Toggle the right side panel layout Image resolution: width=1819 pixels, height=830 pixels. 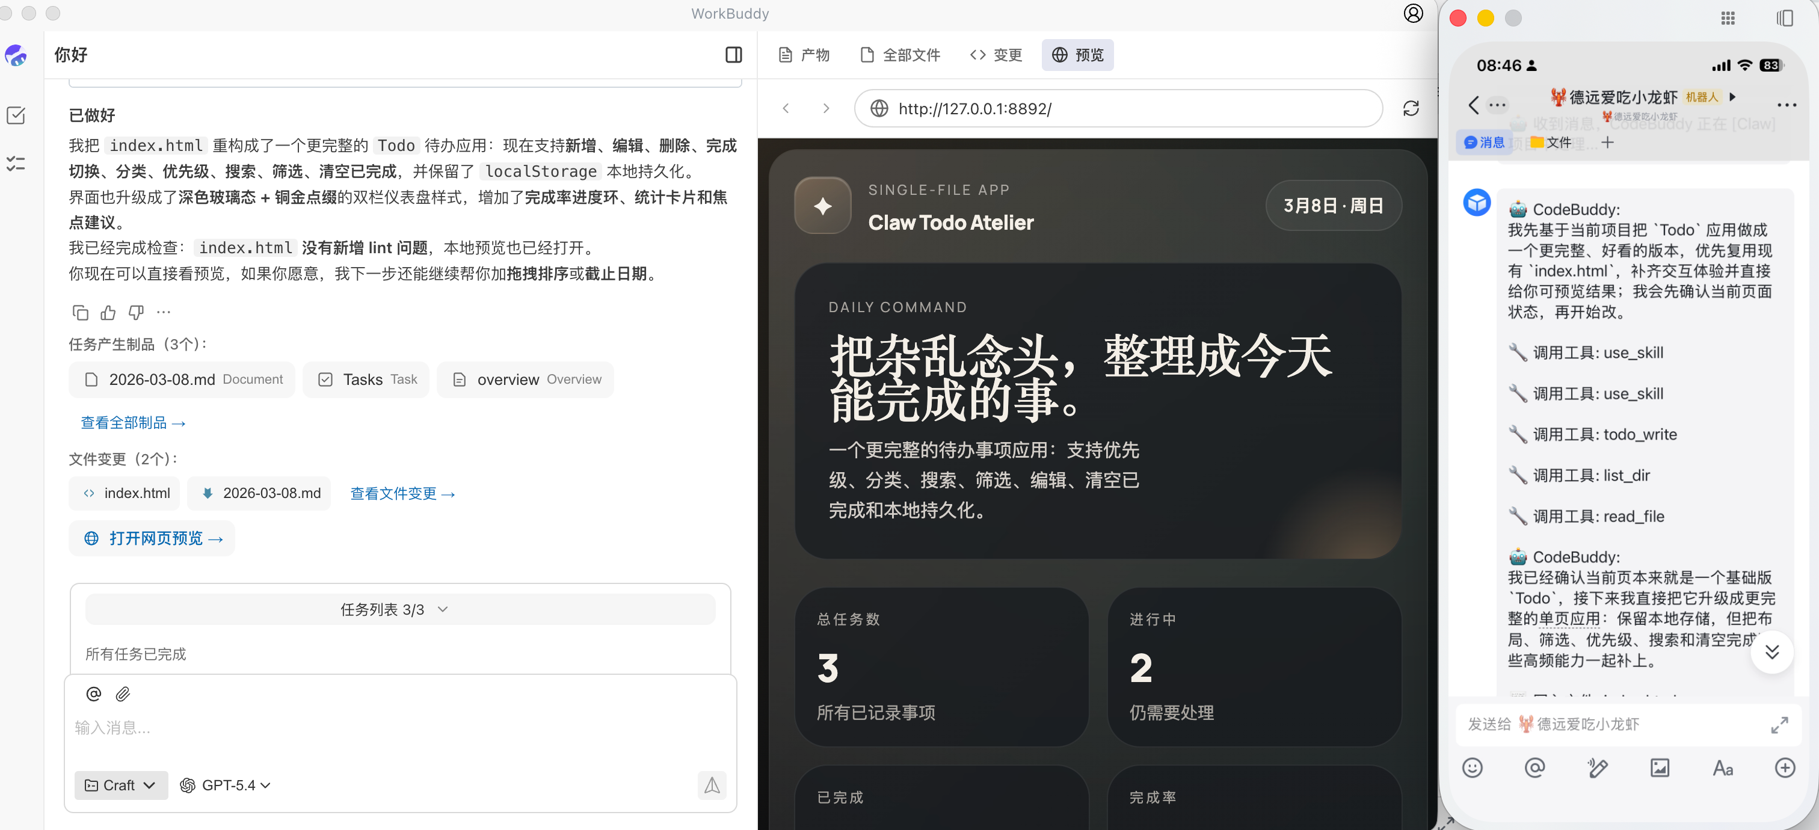734,55
